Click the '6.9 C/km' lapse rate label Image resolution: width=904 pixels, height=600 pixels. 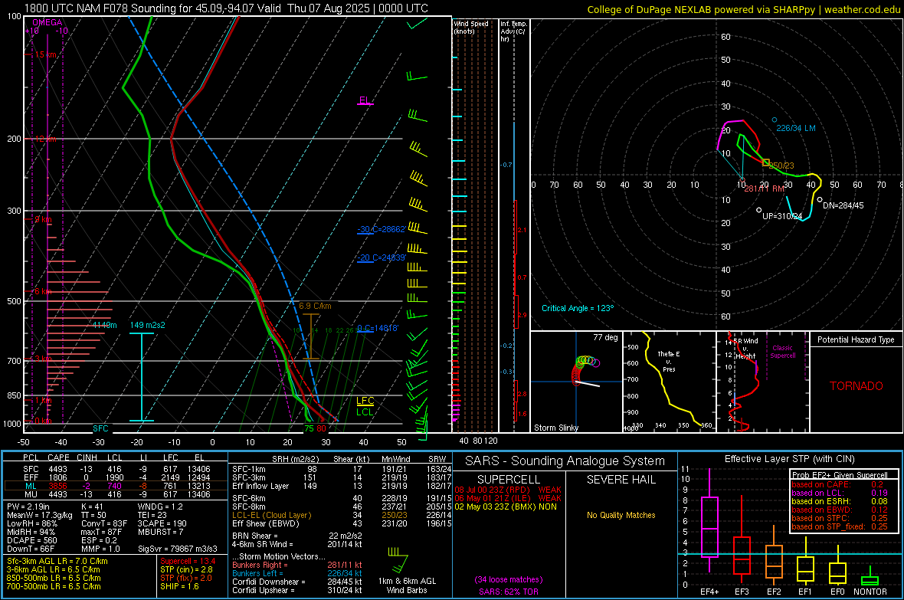[x=316, y=306]
